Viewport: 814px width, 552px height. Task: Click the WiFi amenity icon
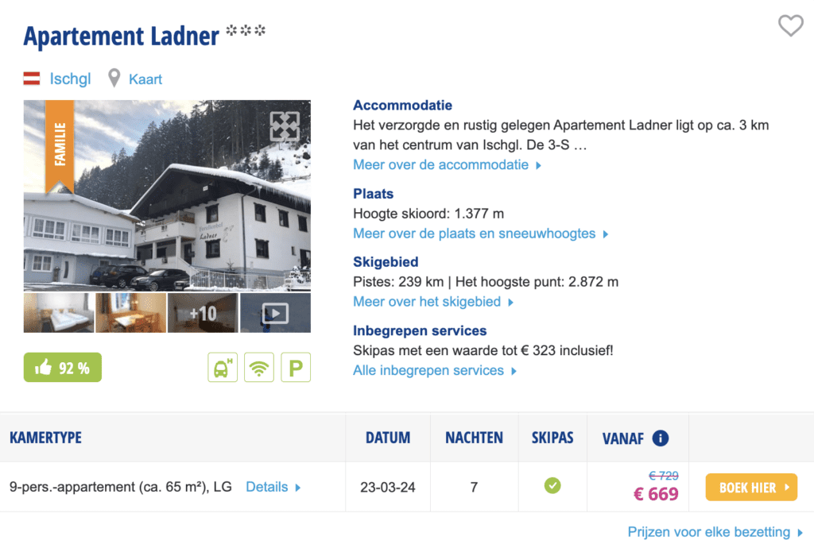click(x=258, y=368)
